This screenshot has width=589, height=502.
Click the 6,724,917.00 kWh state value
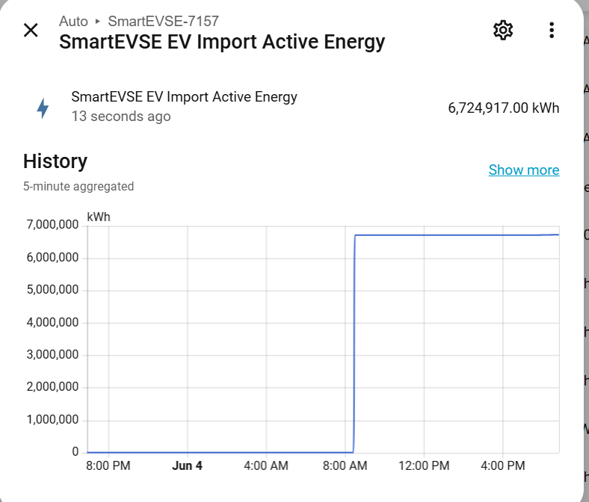tap(503, 108)
